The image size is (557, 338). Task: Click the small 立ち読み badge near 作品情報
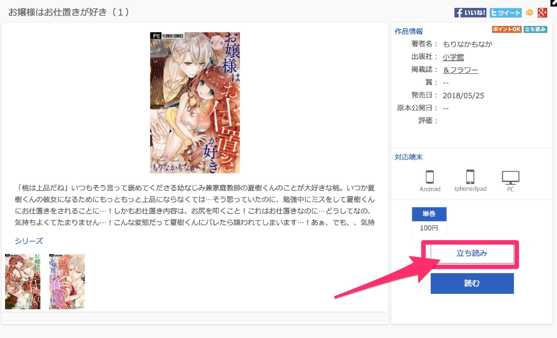point(535,29)
